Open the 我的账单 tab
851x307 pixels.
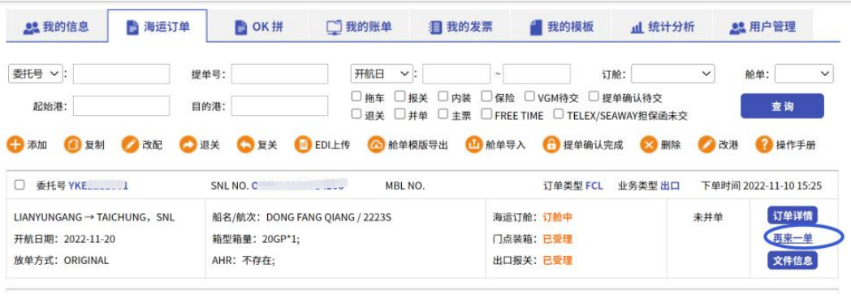coord(359,27)
